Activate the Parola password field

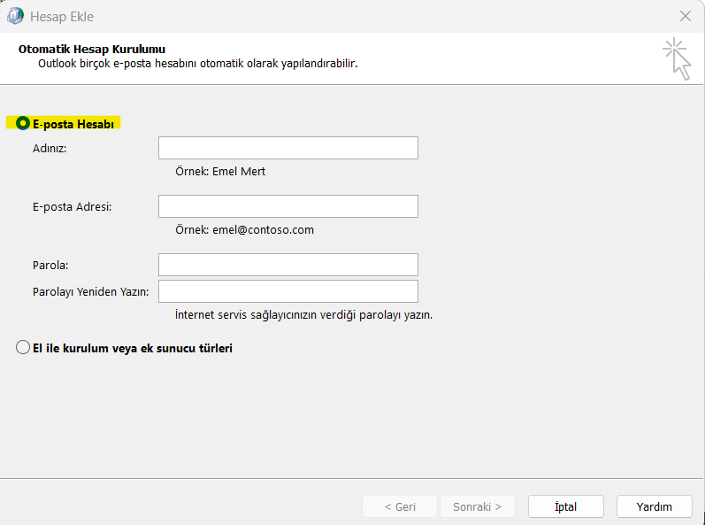coord(288,265)
